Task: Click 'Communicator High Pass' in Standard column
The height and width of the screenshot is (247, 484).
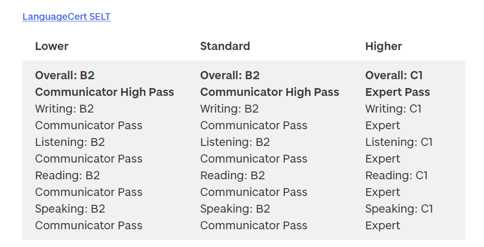Action: tap(269, 92)
